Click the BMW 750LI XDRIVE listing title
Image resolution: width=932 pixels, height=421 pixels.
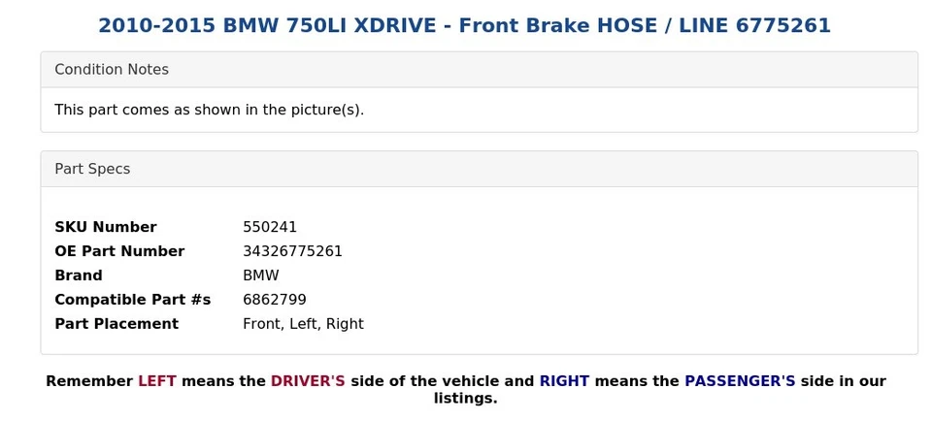click(x=464, y=26)
